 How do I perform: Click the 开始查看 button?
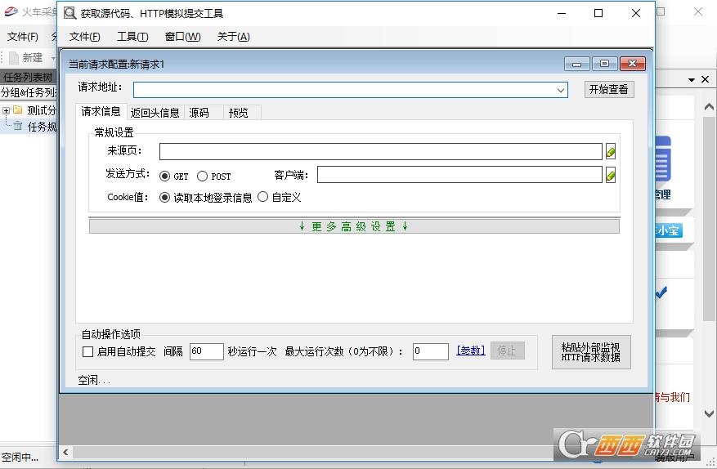pyautogui.click(x=608, y=90)
